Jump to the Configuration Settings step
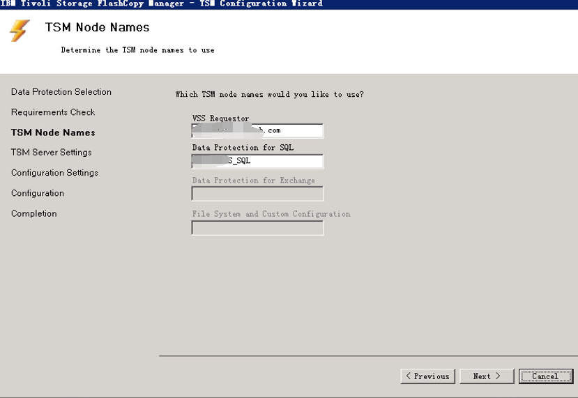The width and height of the screenshot is (578, 398). point(54,173)
